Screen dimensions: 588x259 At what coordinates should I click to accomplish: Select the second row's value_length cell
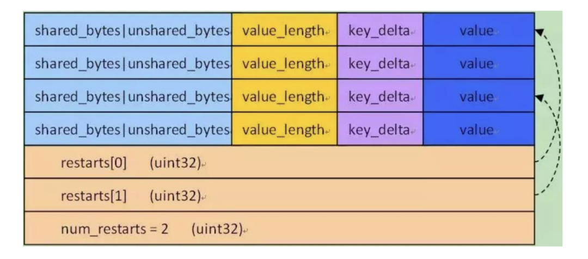[285, 63]
